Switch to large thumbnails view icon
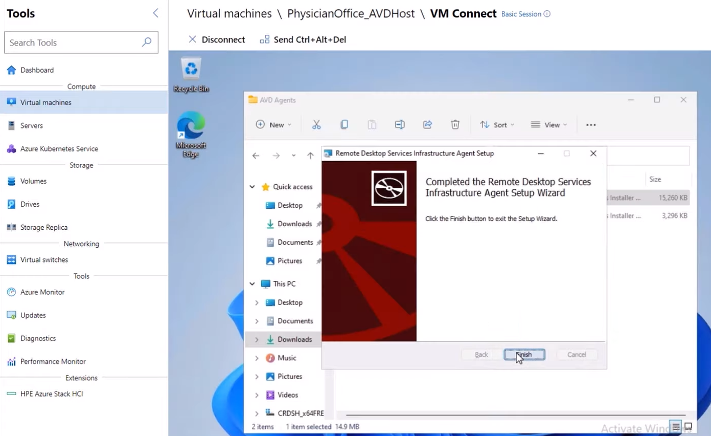The width and height of the screenshot is (711, 436). click(688, 426)
